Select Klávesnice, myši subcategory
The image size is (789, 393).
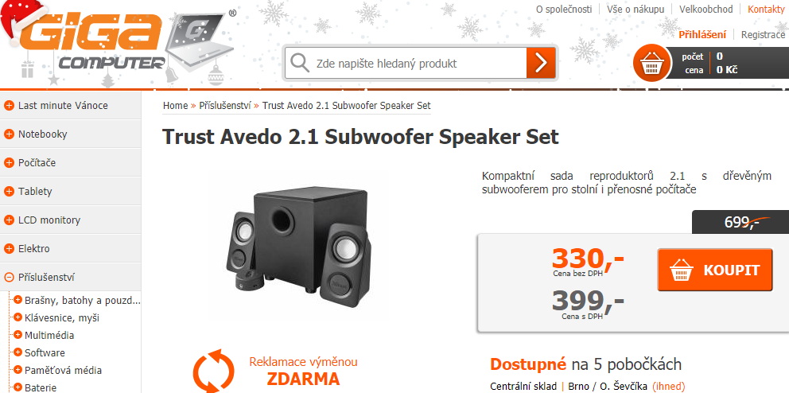tap(62, 318)
